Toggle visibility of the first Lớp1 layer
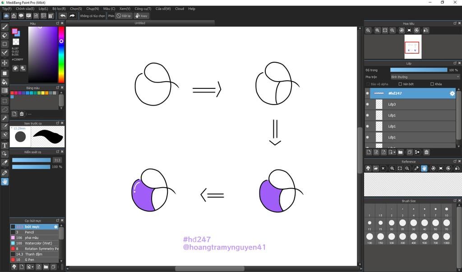The width and height of the screenshot is (462, 272). [x=367, y=115]
